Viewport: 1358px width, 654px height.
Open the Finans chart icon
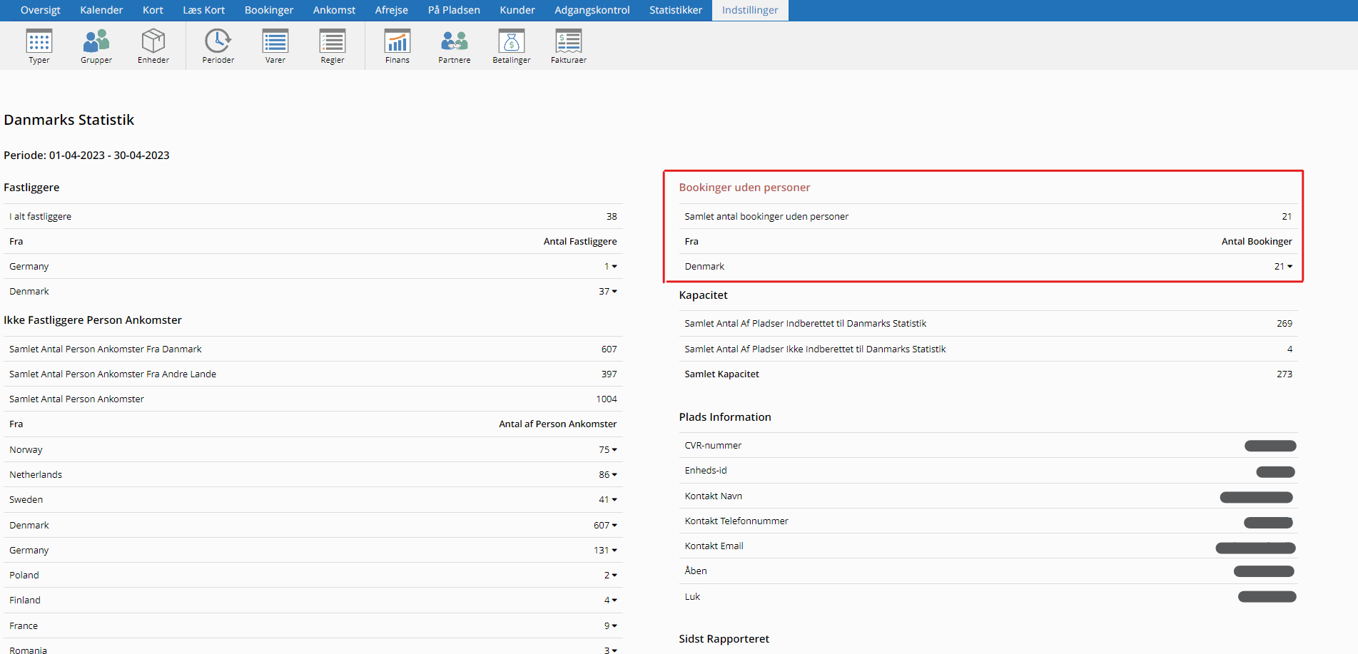pos(397,41)
